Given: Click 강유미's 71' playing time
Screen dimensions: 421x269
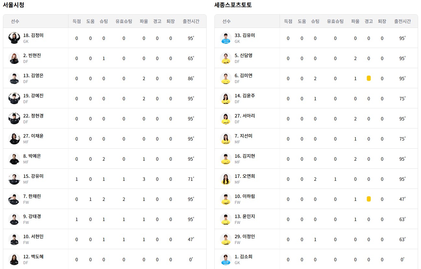Looking at the screenshot, I should (x=191, y=179).
